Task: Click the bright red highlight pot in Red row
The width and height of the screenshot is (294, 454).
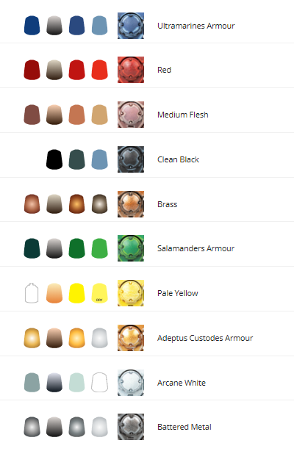Action: [100, 70]
